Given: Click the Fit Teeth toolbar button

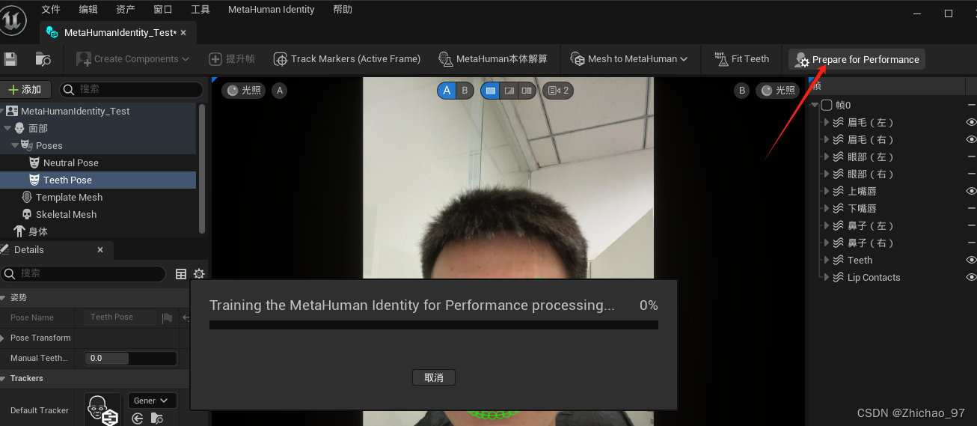Looking at the screenshot, I should pos(741,58).
